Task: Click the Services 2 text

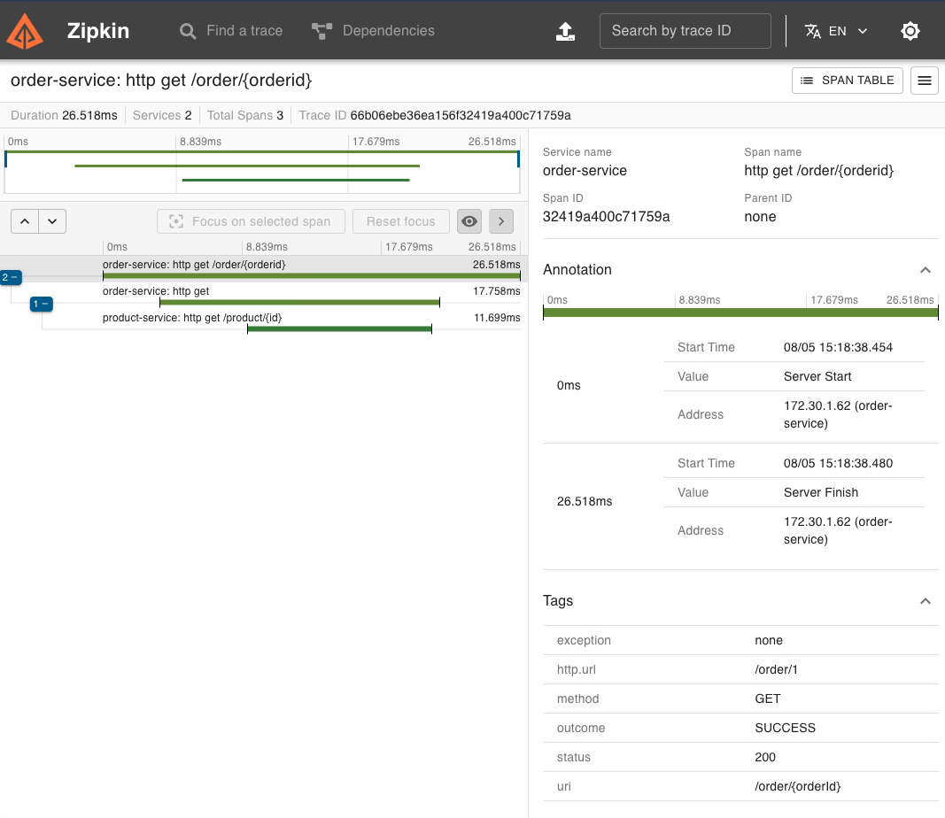Action: pyautogui.click(x=161, y=115)
